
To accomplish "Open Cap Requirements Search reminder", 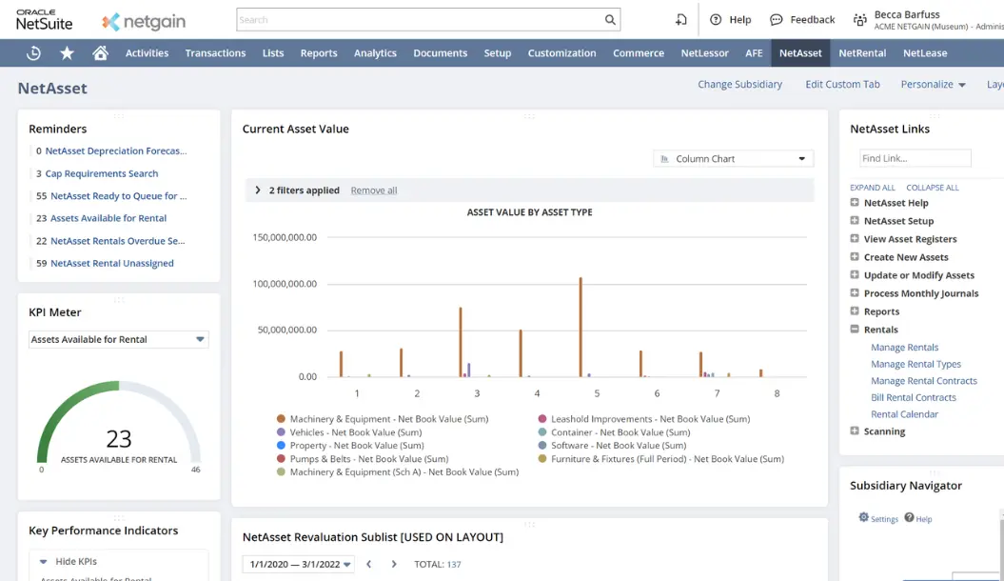I will 101,173.
